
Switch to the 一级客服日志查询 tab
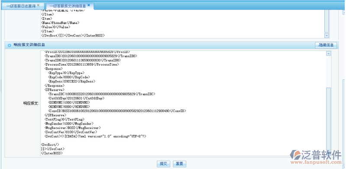coord(21,6)
